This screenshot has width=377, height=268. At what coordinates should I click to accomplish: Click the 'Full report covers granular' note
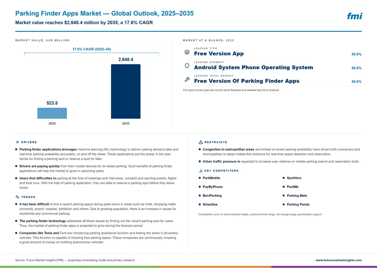(x=231, y=90)
